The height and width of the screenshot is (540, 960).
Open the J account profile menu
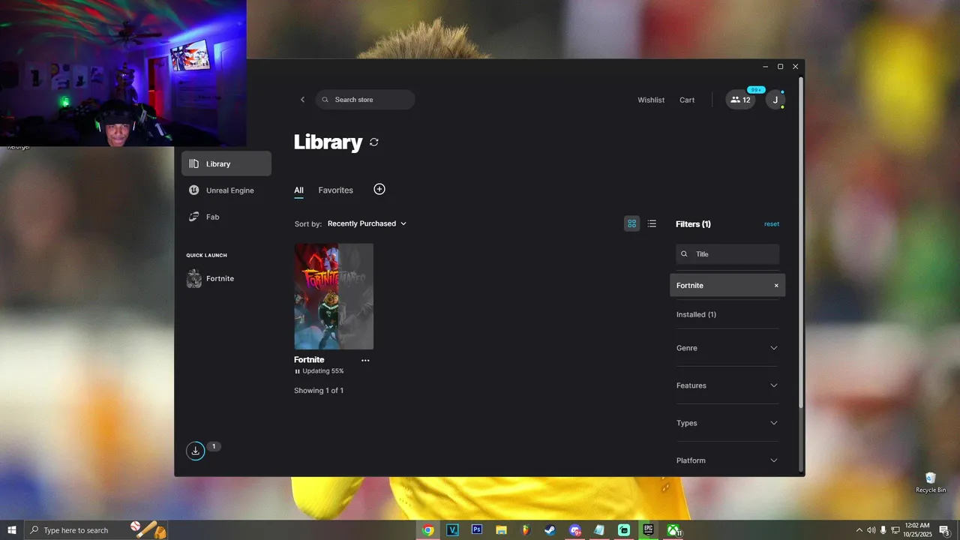tap(775, 100)
